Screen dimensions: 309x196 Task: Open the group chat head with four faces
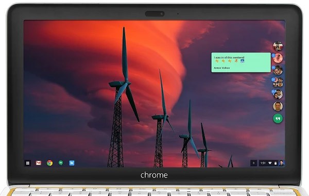[278, 82]
